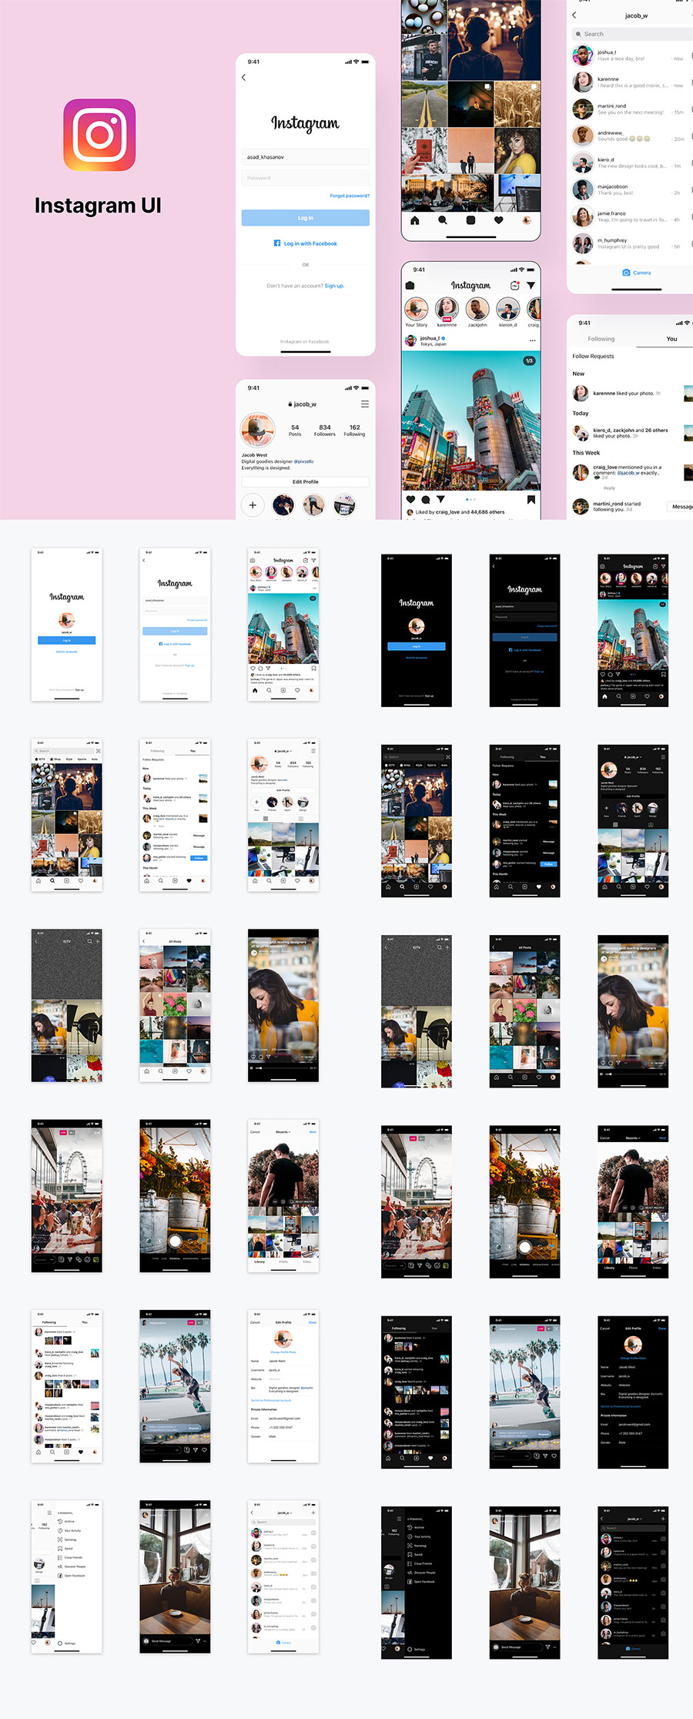Go back from jacob_w messages screen

click(x=574, y=15)
